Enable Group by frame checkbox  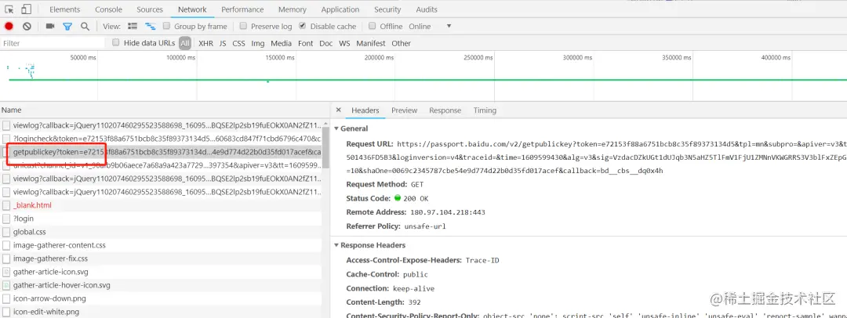click(x=167, y=26)
